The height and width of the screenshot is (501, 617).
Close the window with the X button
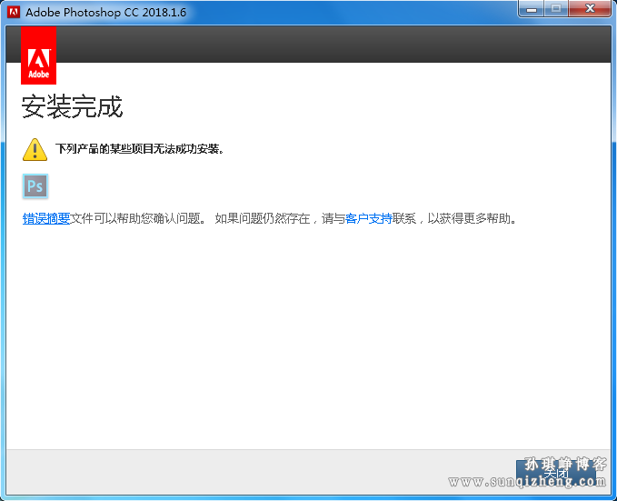click(590, 9)
